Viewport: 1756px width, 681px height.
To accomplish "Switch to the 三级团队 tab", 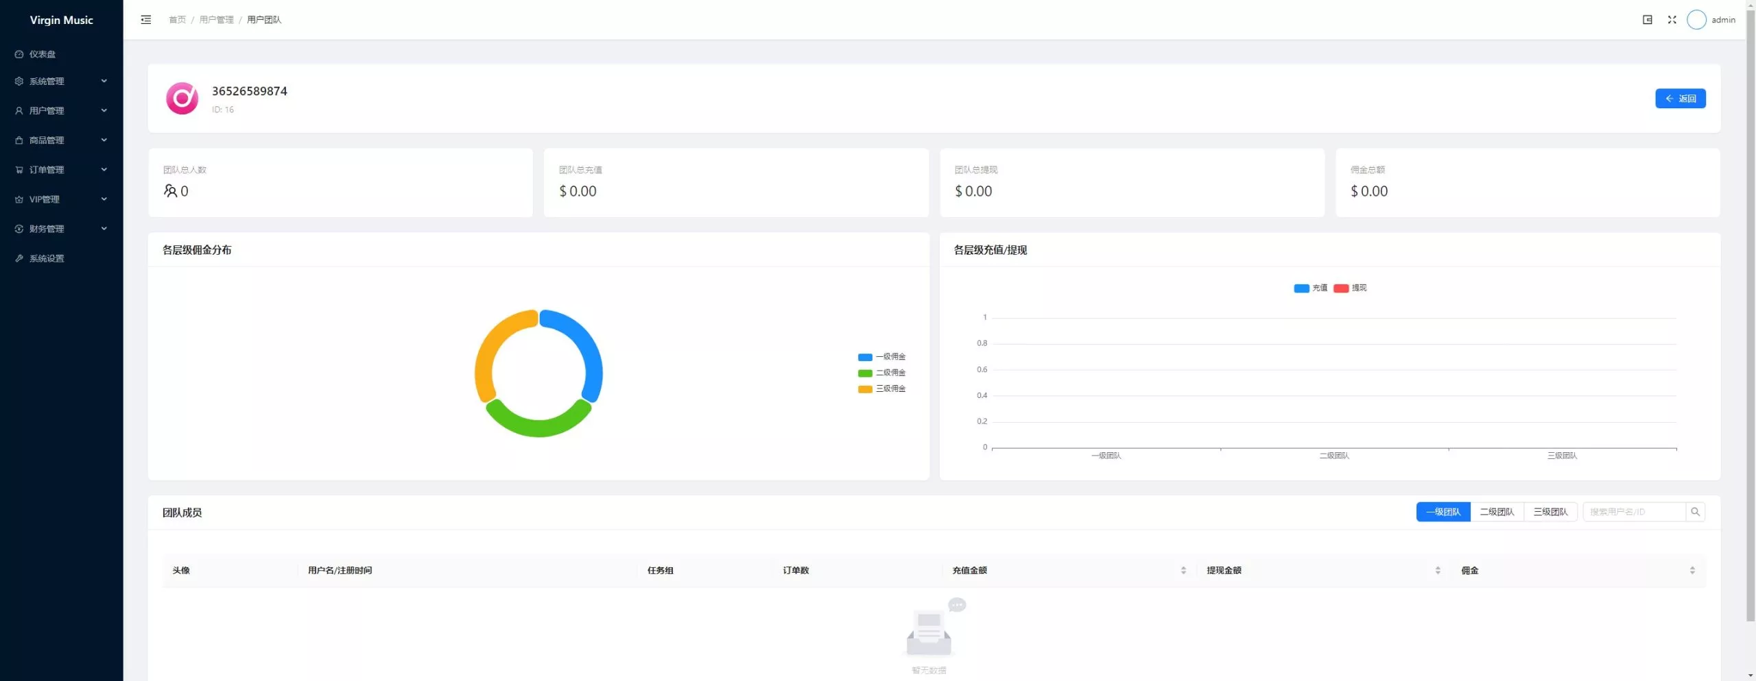I will pyautogui.click(x=1550, y=512).
